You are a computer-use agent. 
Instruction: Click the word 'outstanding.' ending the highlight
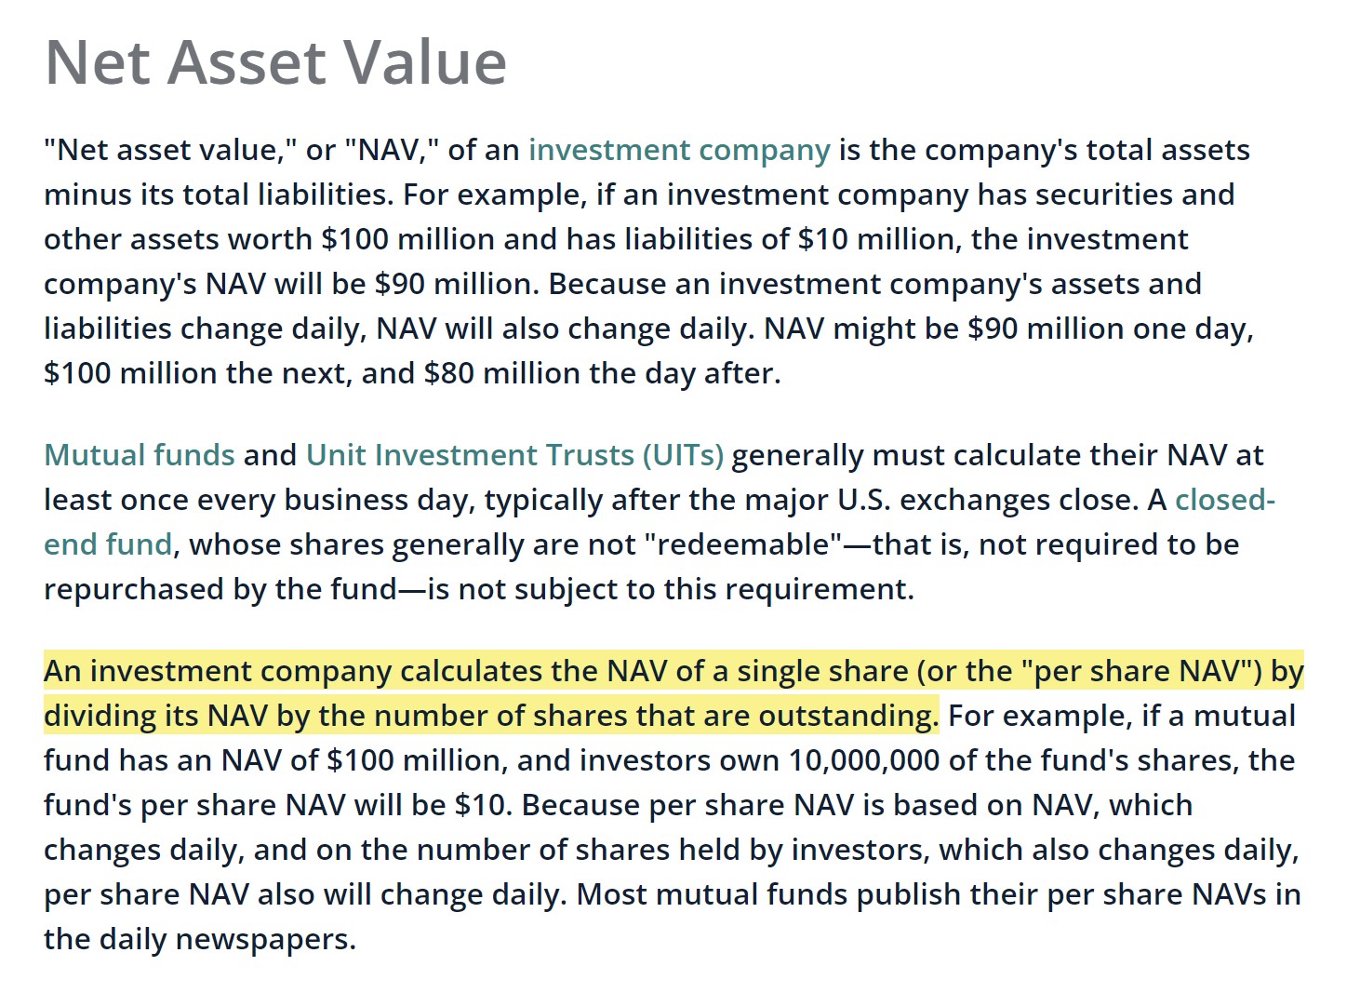pos(848,716)
